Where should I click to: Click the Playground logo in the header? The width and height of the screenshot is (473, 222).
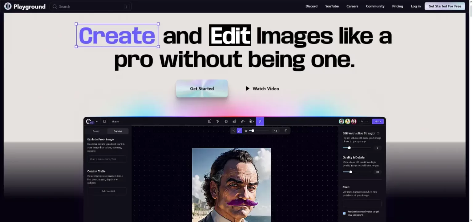coord(25,6)
